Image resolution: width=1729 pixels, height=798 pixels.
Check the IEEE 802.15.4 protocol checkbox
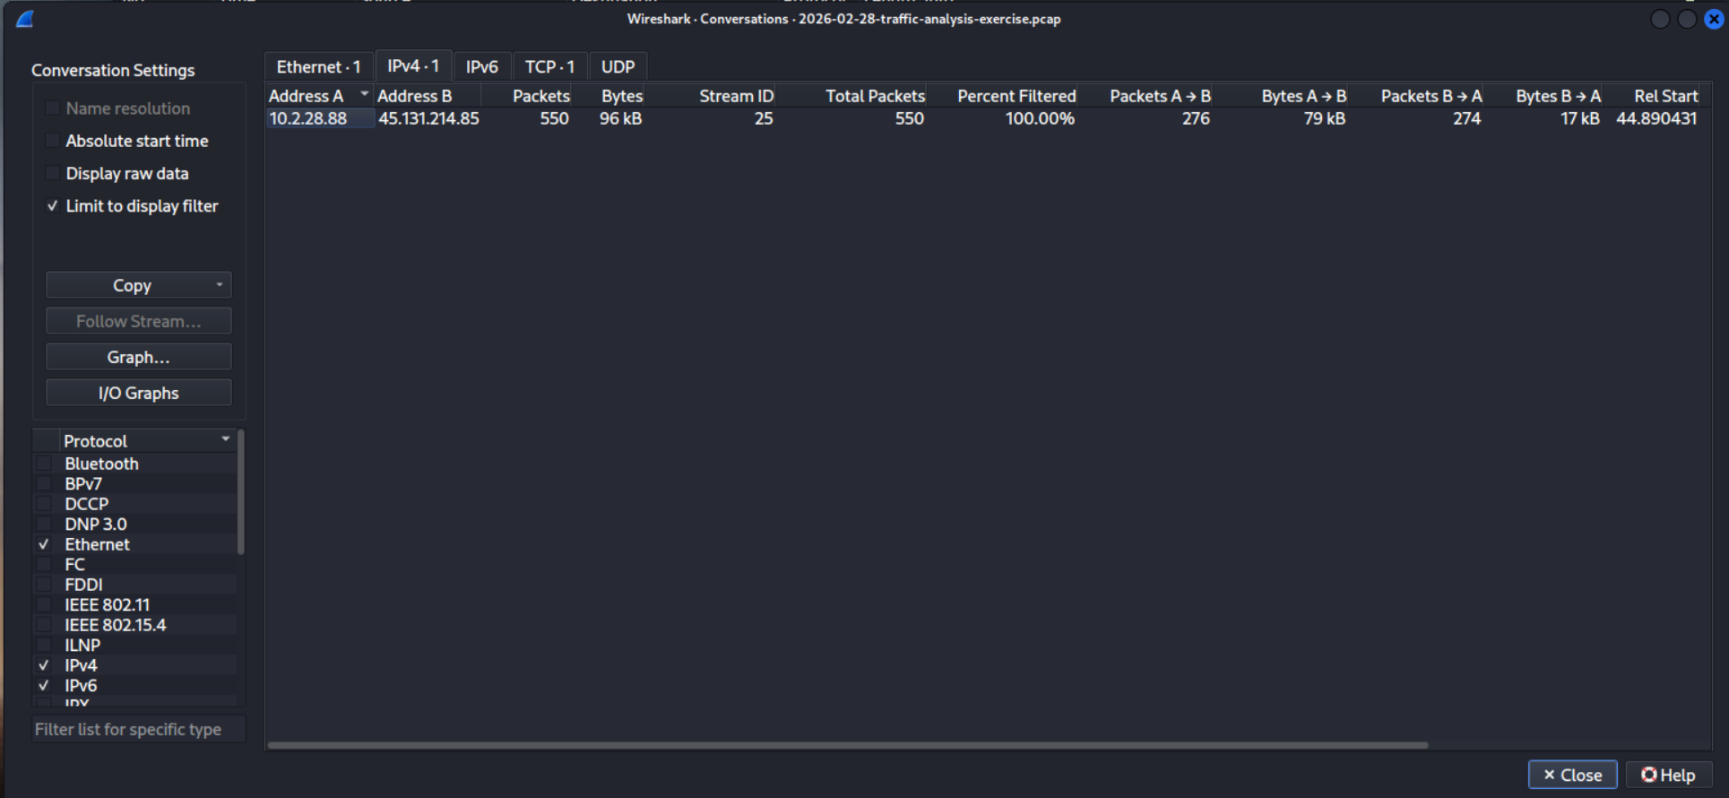pyautogui.click(x=43, y=625)
